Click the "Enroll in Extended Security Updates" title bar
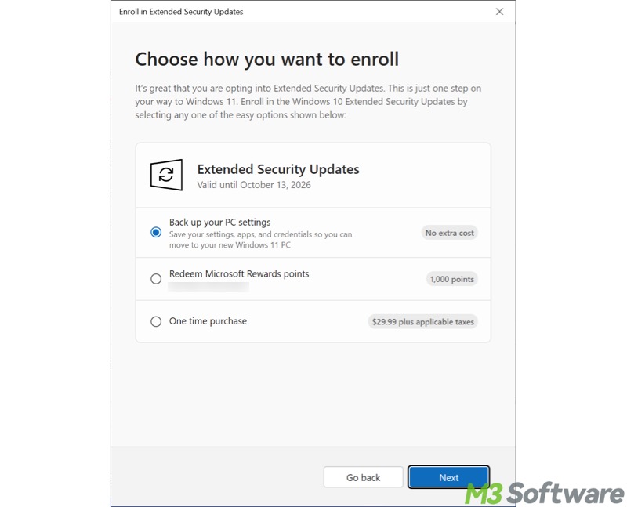Image resolution: width=627 pixels, height=507 pixels. (x=181, y=12)
